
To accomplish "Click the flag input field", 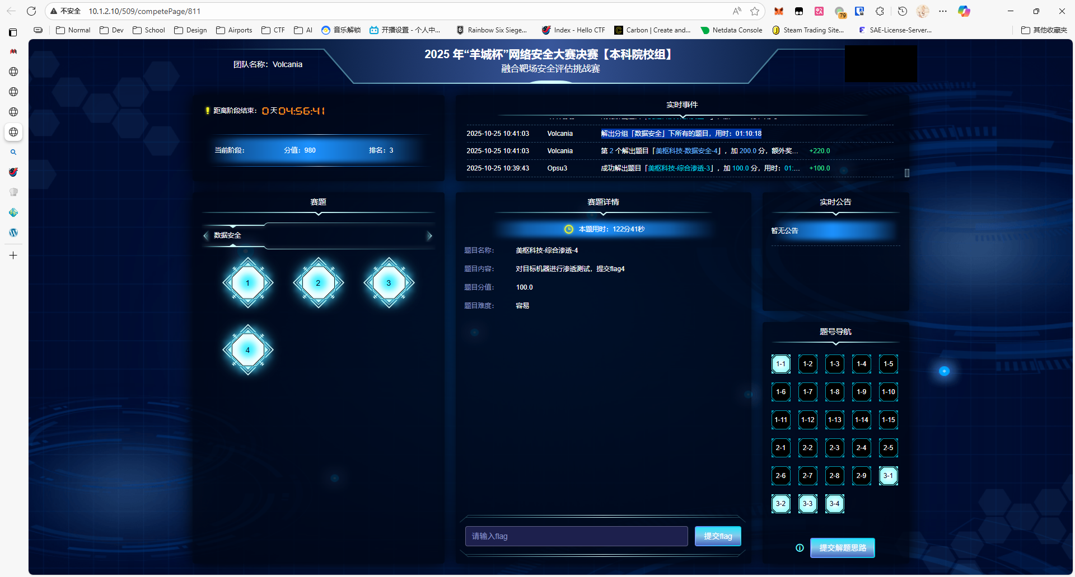I will click(x=576, y=536).
